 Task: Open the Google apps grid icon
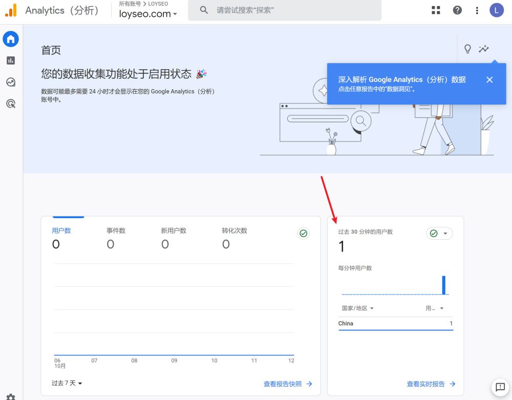pos(436,10)
